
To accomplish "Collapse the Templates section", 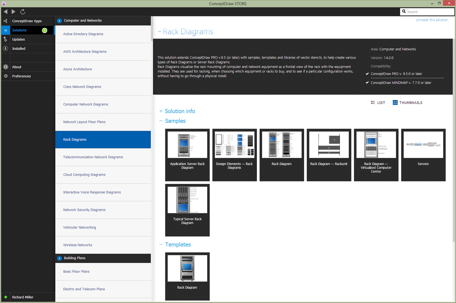I will pyautogui.click(x=161, y=244).
